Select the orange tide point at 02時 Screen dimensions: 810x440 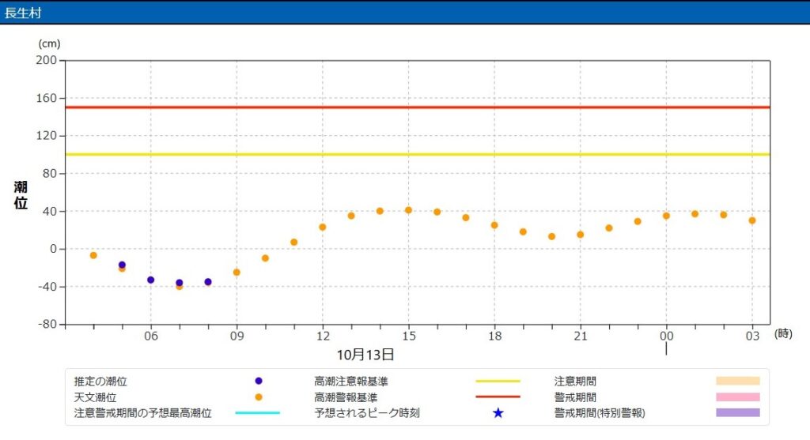coord(724,215)
